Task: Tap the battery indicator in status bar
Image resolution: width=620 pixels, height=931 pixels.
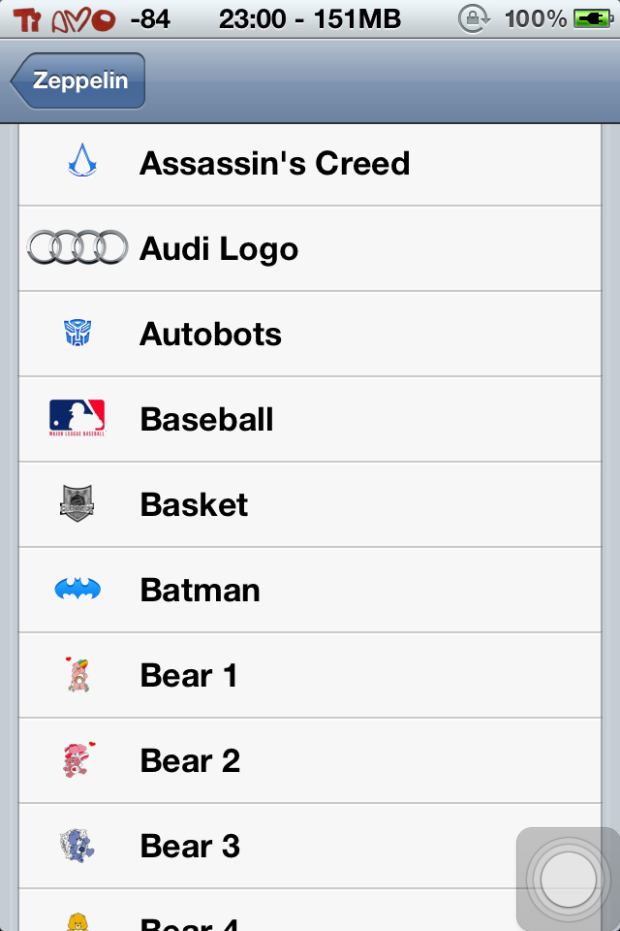Action: point(593,19)
